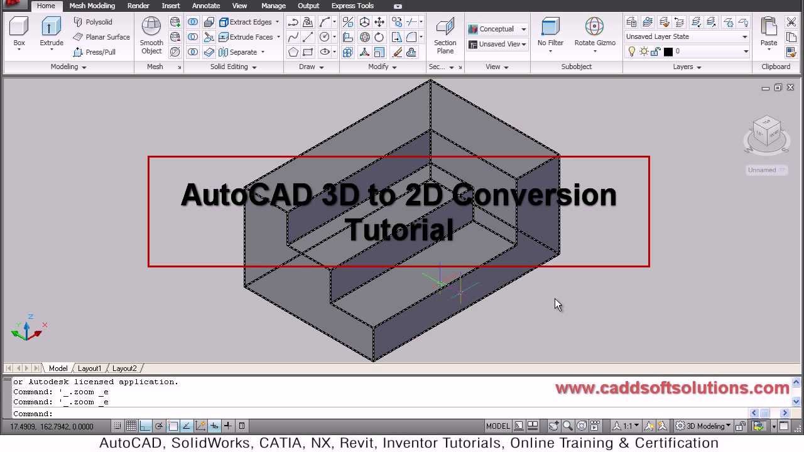Click the Command line input field
Viewport: 804px width, 452px height.
tap(380, 414)
